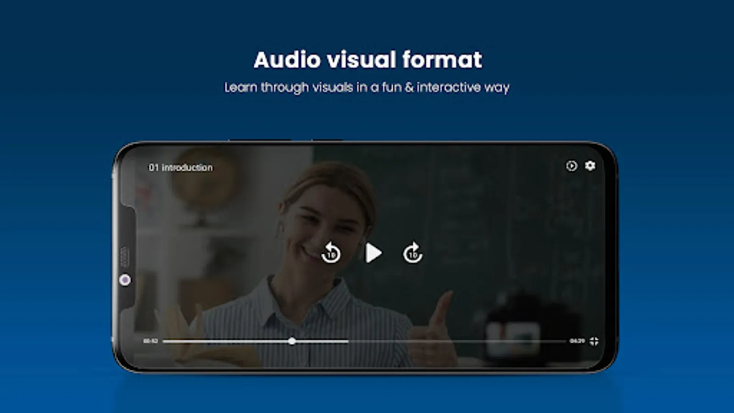The width and height of the screenshot is (734, 413).
Task: Click the total duration label
Action: point(577,341)
